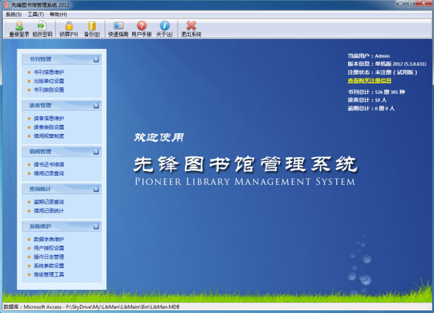Click the 书刊总计: 526 册 text
The width and height of the screenshot is (434, 313).
click(377, 92)
